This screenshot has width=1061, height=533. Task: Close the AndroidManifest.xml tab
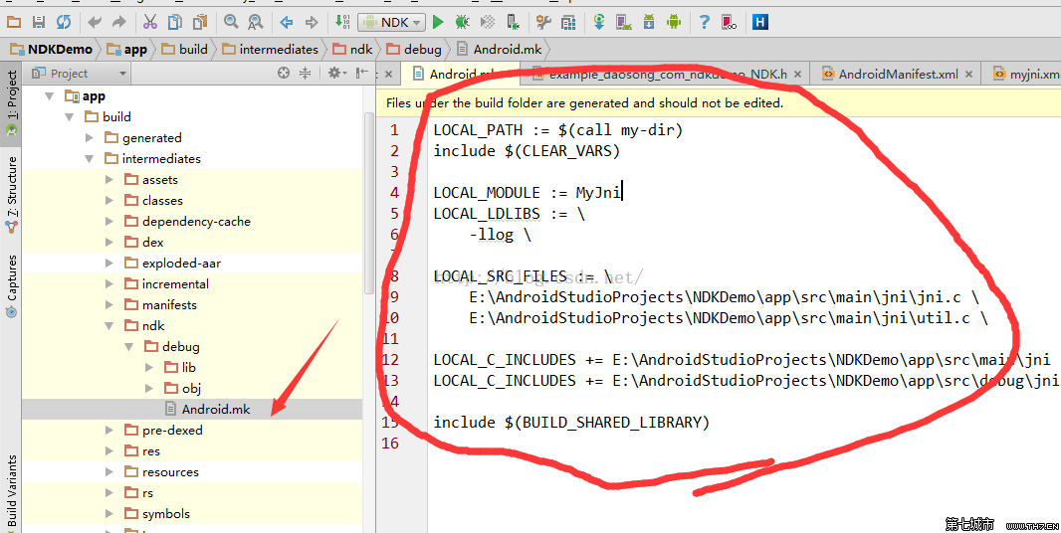[969, 75]
